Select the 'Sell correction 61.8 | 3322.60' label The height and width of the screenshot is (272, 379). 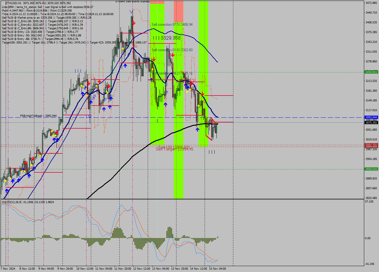tap(172, 50)
